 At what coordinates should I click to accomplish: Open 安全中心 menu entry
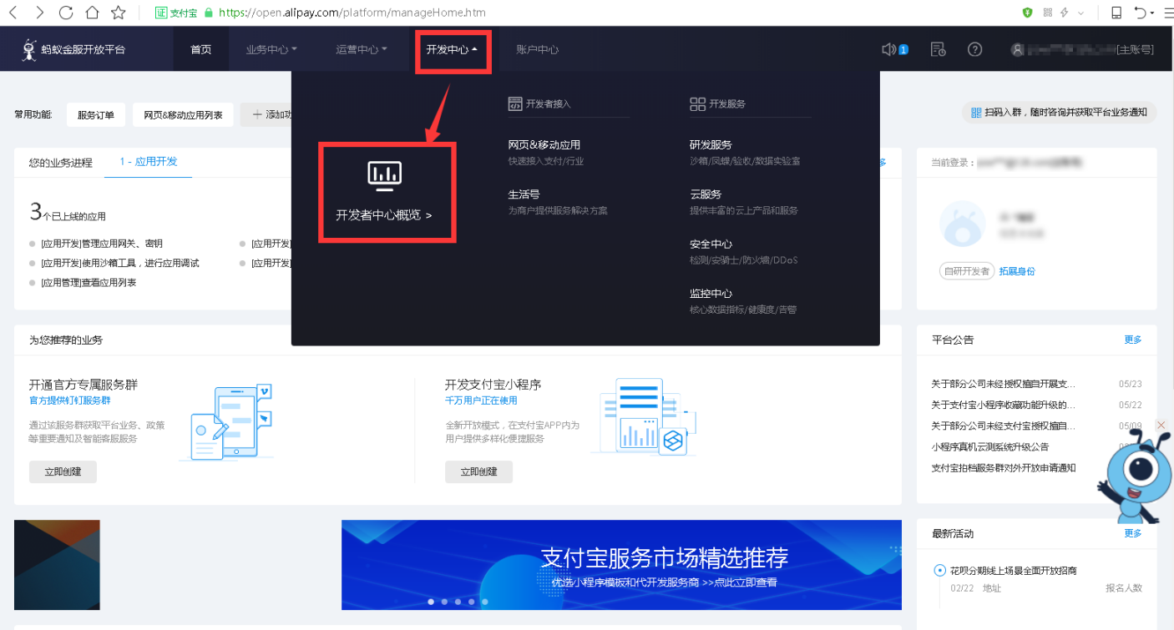[x=711, y=244]
